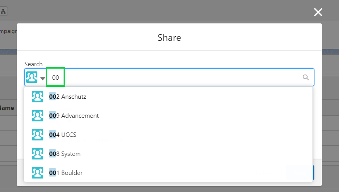Click the group icon beside 002 Anschutz
Screen dimensions: 339x192
[37, 96]
